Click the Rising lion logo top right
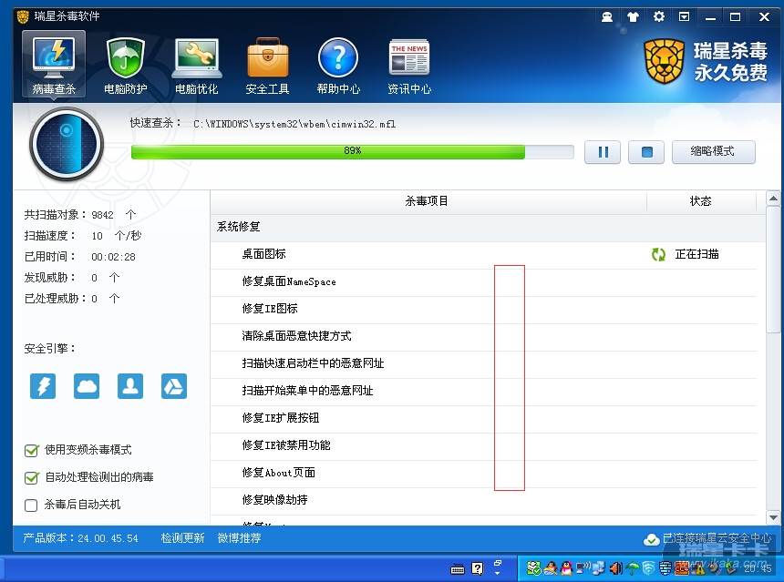Screen dimensions: 784x582 click(664, 61)
